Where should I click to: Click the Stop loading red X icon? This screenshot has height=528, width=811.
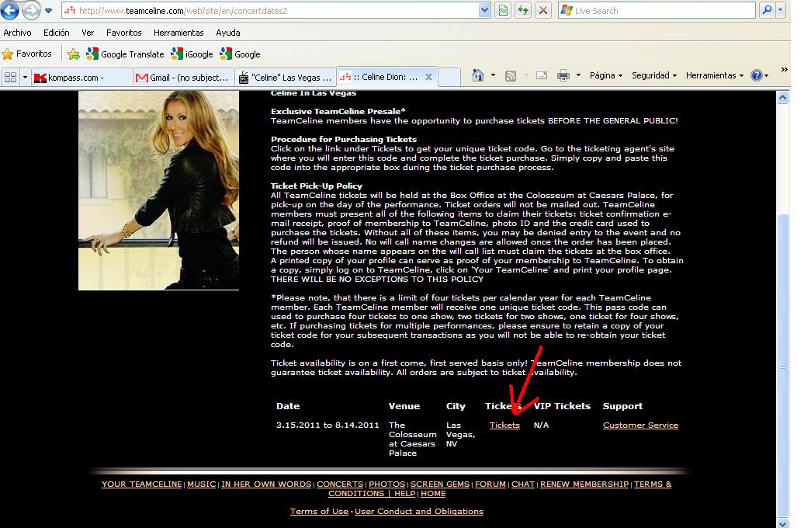coord(543,11)
